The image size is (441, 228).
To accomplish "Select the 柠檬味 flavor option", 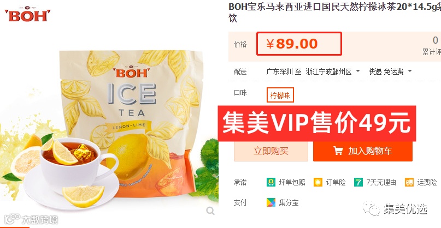I will pyautogui.click(x=280, y=95).
